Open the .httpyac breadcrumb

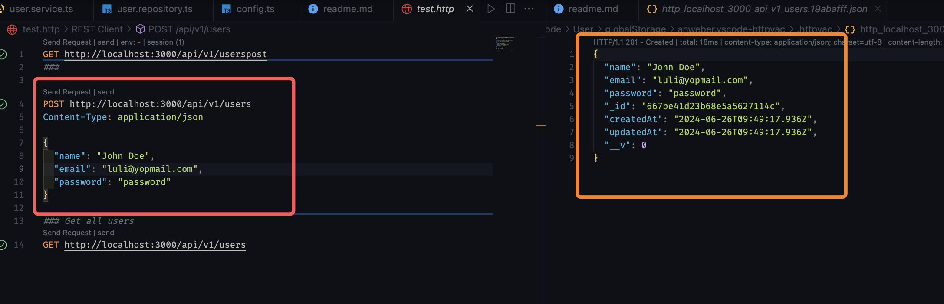point(815,29)
